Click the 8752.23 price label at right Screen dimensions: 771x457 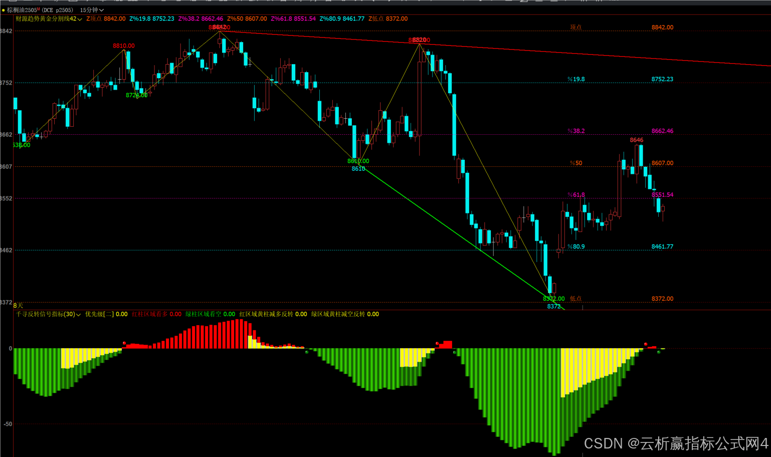(x=662, y=79)
